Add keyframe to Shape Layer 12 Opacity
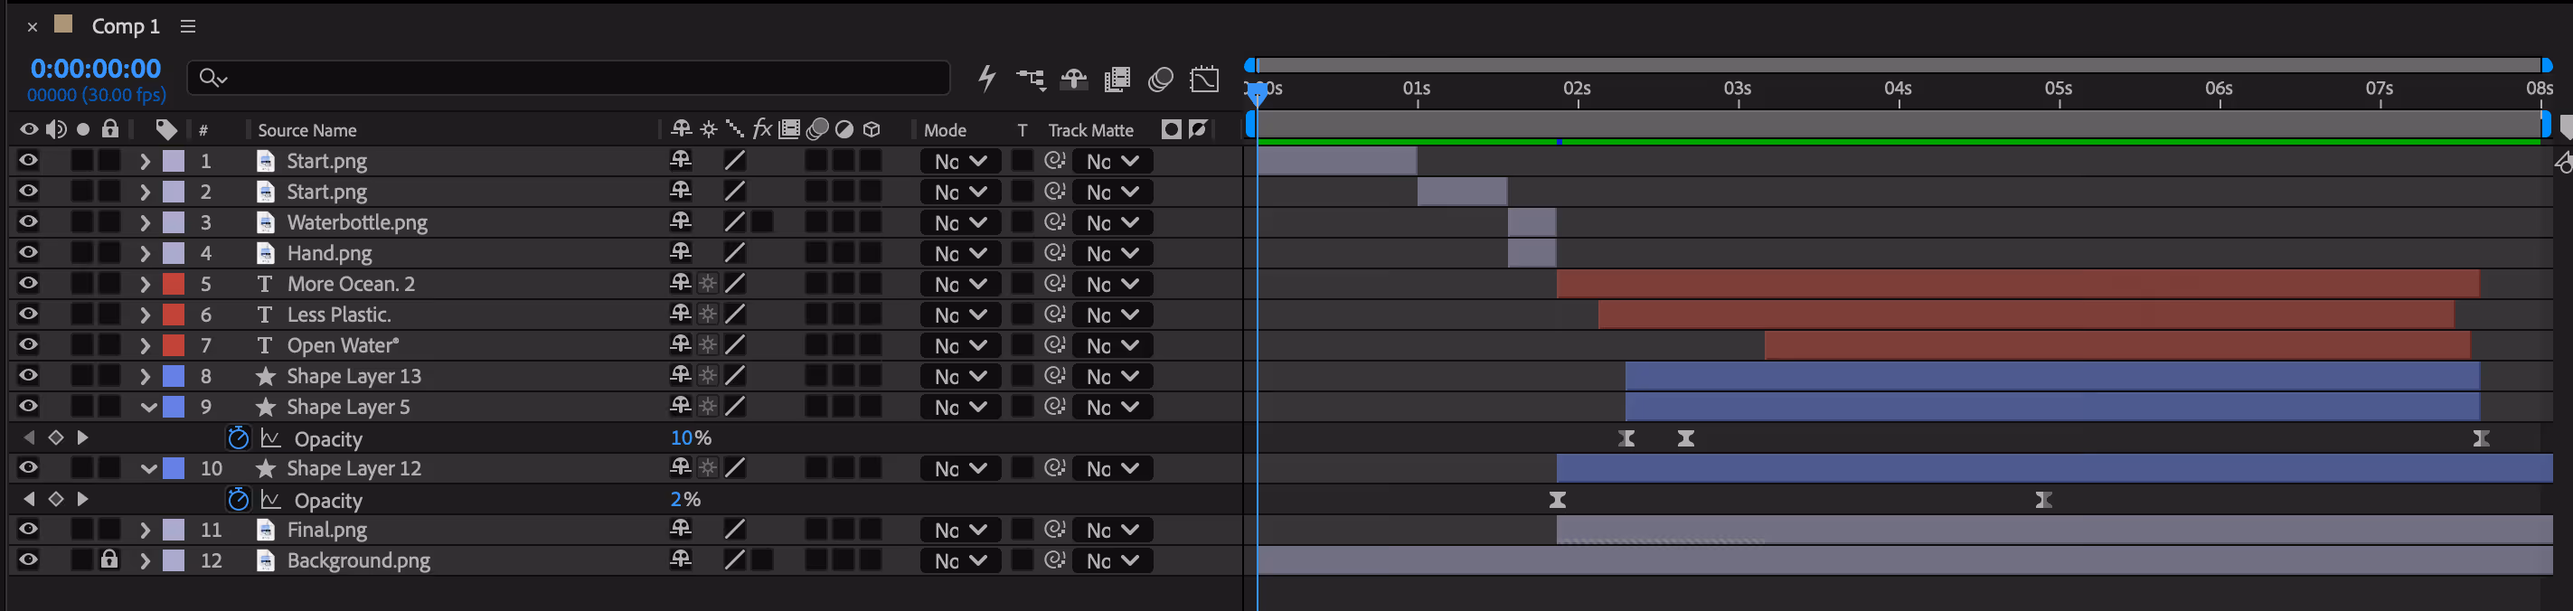2573x611 pixels. pos(56,499)
